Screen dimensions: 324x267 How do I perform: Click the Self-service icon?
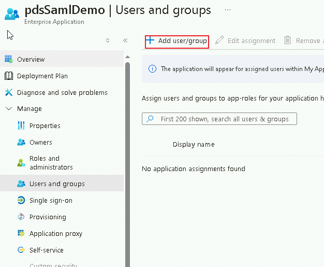[x=21, y=250]
